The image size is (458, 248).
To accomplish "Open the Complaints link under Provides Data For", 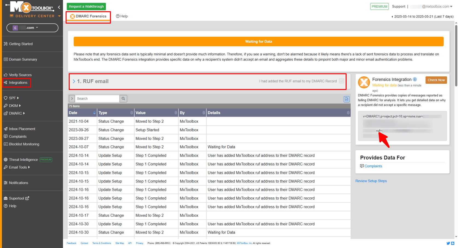I will point(373,166).
